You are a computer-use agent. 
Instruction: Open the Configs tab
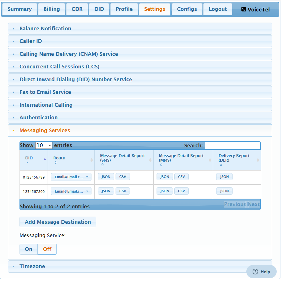pos(187,9)
